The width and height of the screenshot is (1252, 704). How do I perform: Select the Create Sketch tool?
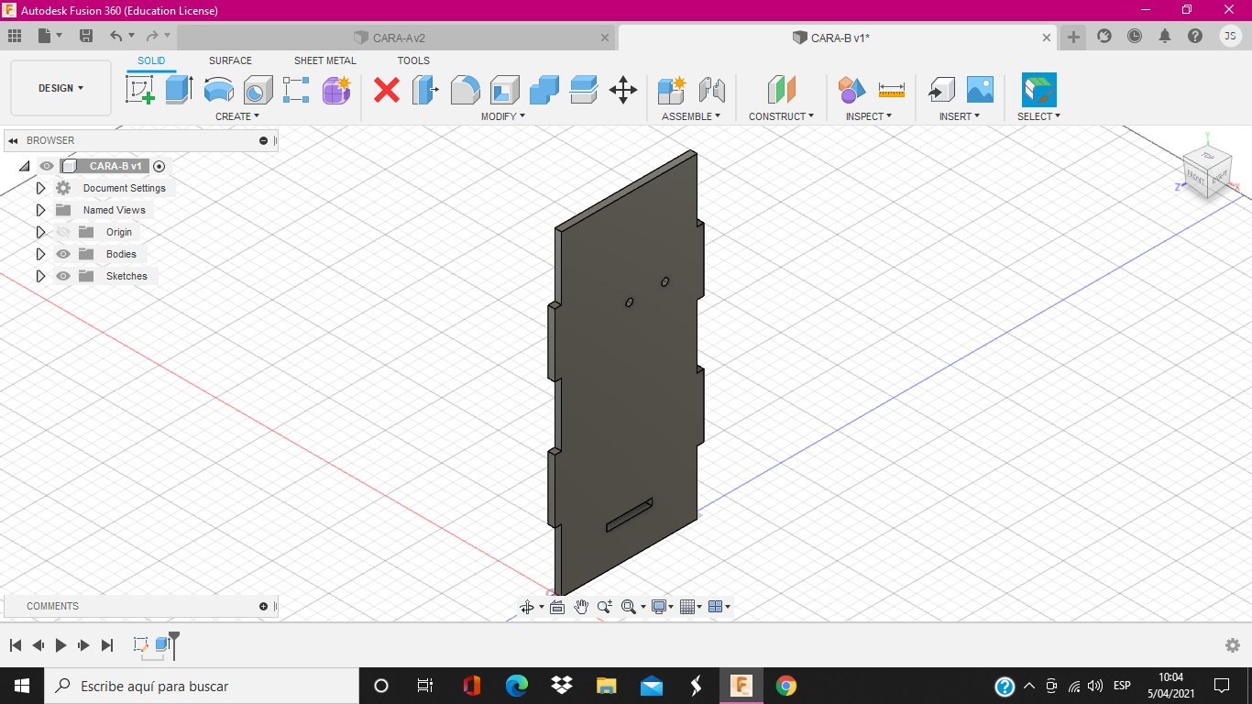tap(139, 90)
